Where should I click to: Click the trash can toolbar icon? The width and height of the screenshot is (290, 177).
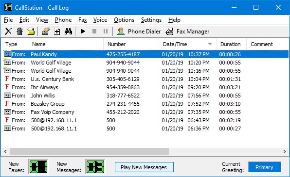19,32
